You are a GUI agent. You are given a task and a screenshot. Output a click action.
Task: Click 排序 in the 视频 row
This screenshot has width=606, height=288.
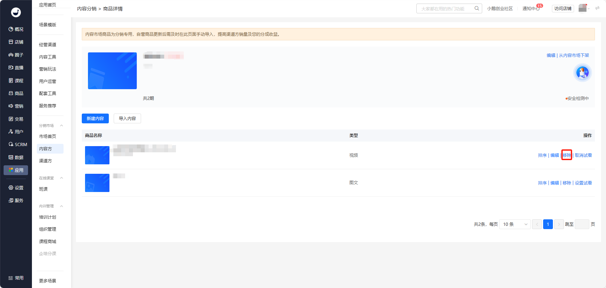pyautogui.click(x=542, y=155)
